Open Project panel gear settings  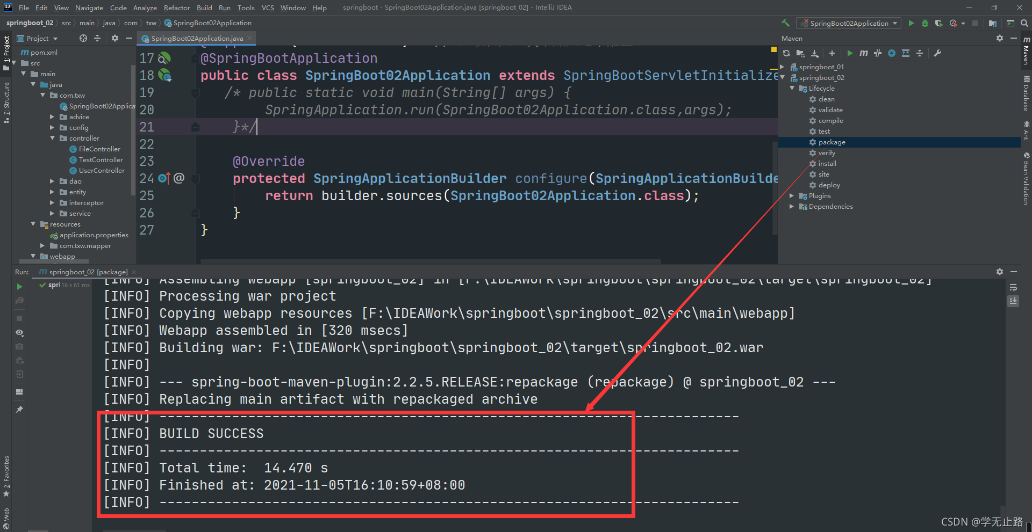tap(114, 38)
